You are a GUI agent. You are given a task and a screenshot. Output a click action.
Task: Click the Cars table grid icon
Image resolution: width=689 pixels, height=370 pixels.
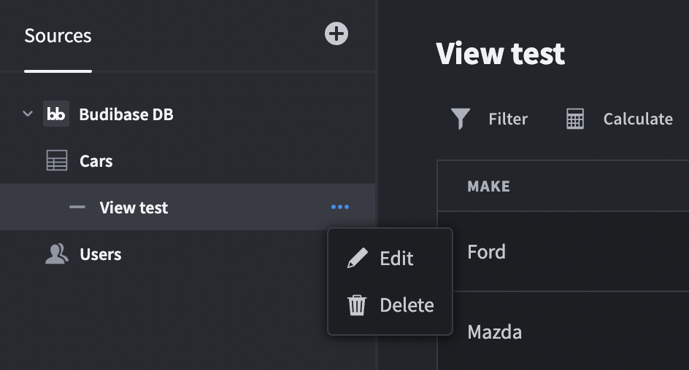[57, 161]
